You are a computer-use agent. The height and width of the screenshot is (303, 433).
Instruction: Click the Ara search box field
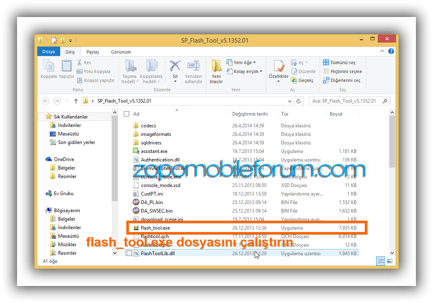(345, 101)
